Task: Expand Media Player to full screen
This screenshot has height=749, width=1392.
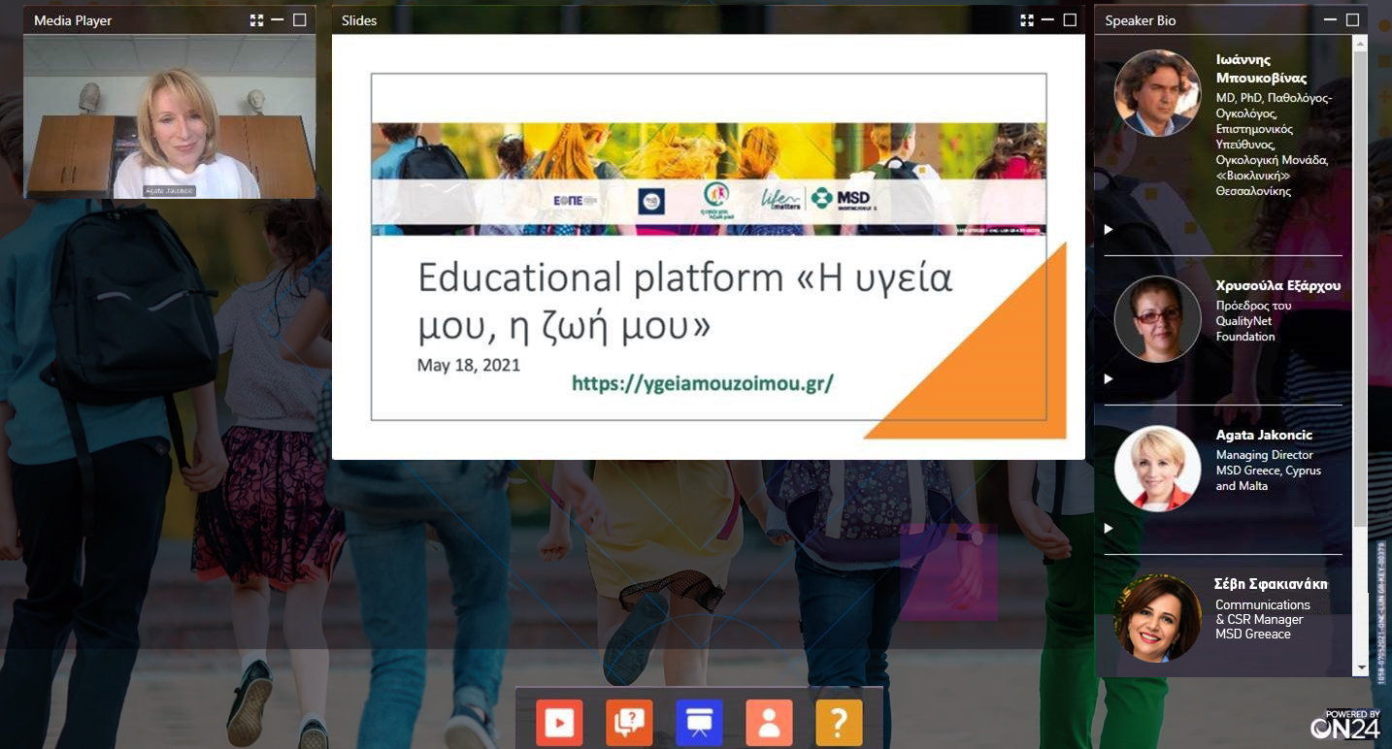Action: coord(256,20)
